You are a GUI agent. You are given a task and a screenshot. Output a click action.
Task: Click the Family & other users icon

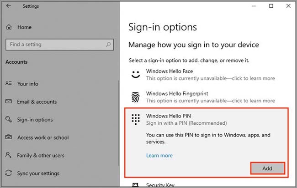[9, 155]
